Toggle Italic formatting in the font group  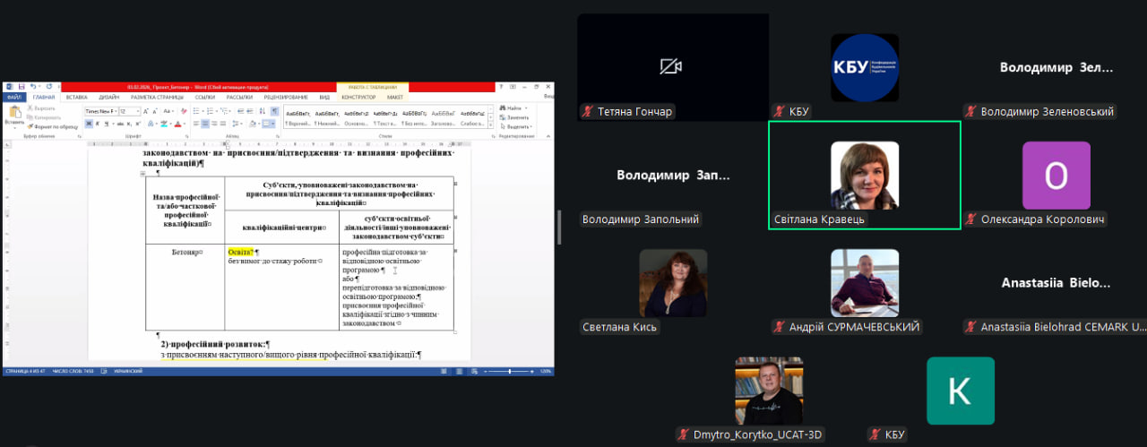(x=98, y=124)
